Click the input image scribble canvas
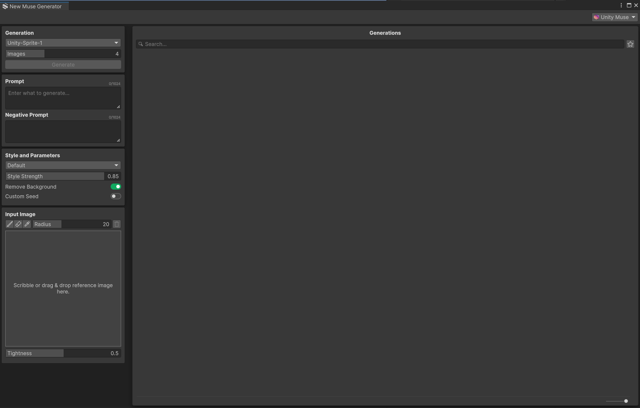This screenshot has height=408, width=640. [x=63, y=289]
